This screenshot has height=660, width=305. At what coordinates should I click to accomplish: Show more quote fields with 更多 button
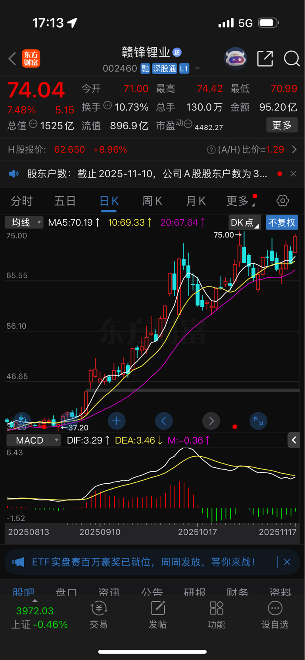(282, 125)
